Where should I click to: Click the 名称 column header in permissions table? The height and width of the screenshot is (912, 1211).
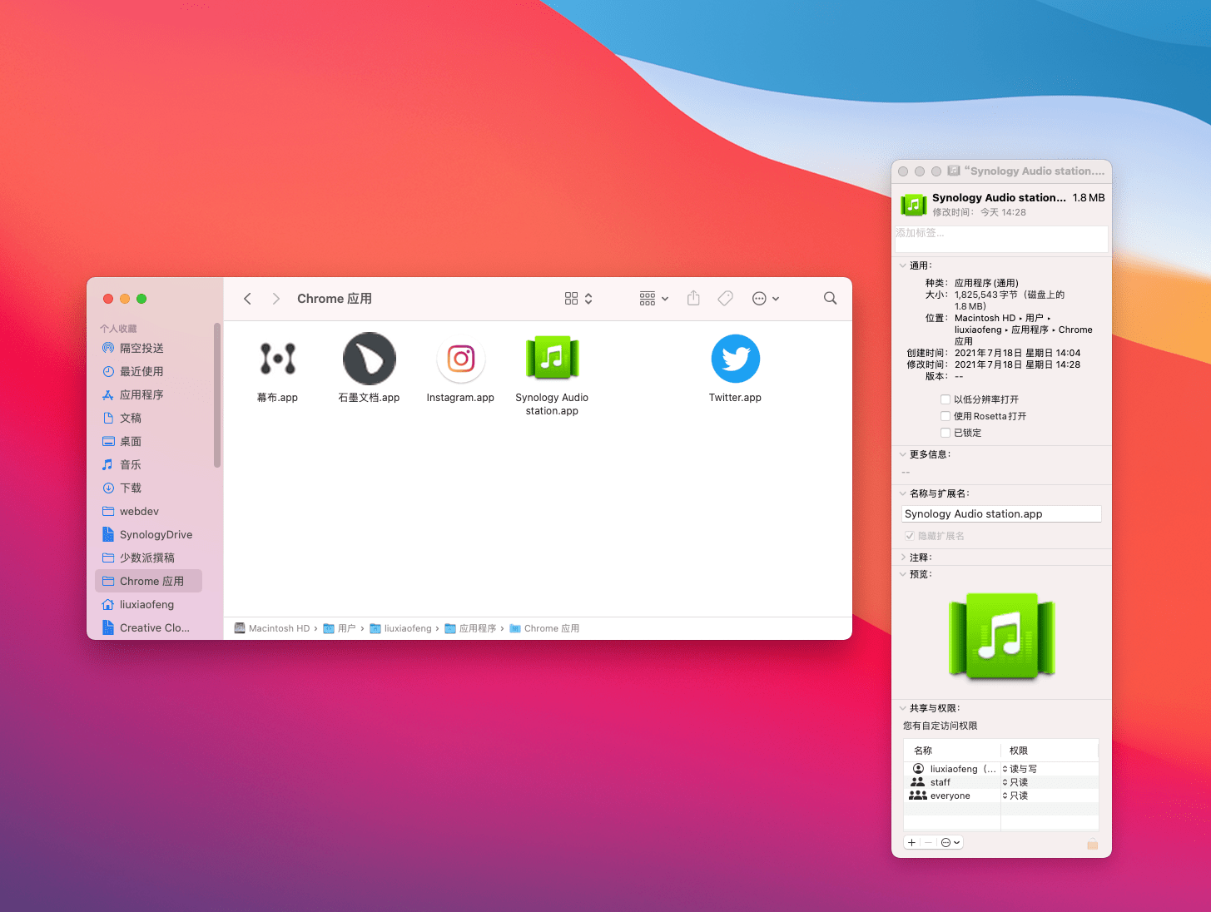coord(952,751)
